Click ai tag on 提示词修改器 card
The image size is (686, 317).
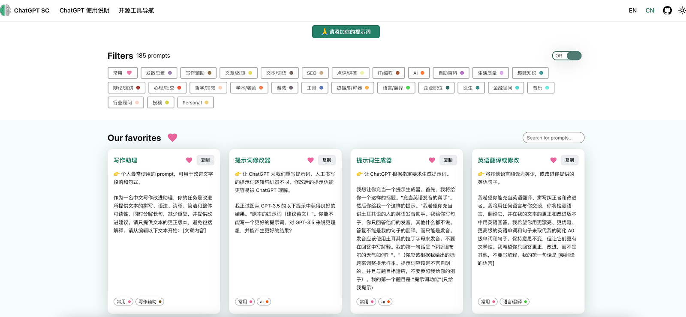pos(264,302)
